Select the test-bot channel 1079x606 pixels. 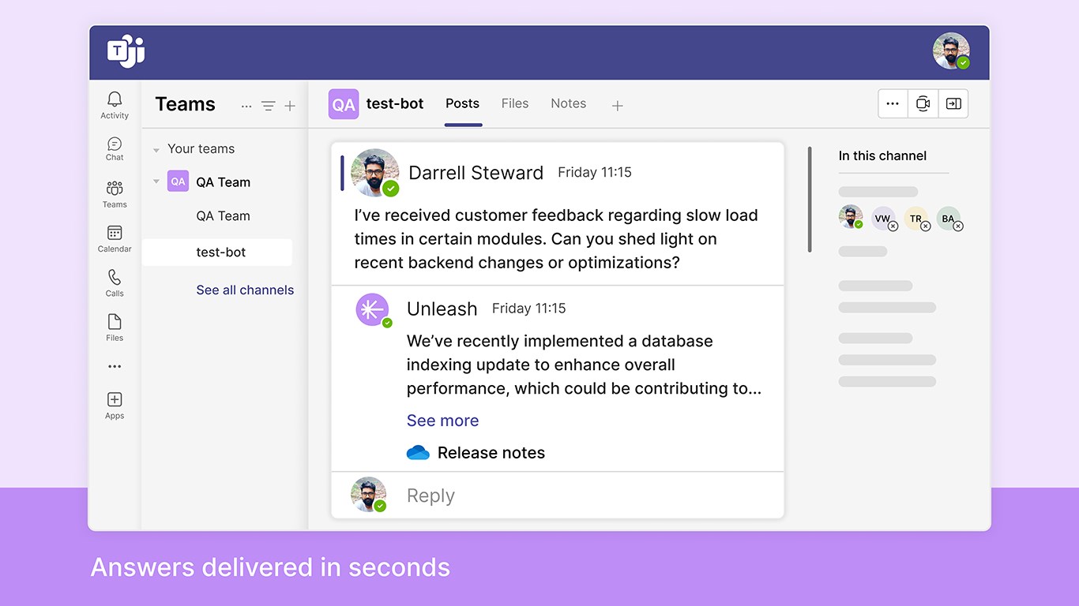click(217, 252)
